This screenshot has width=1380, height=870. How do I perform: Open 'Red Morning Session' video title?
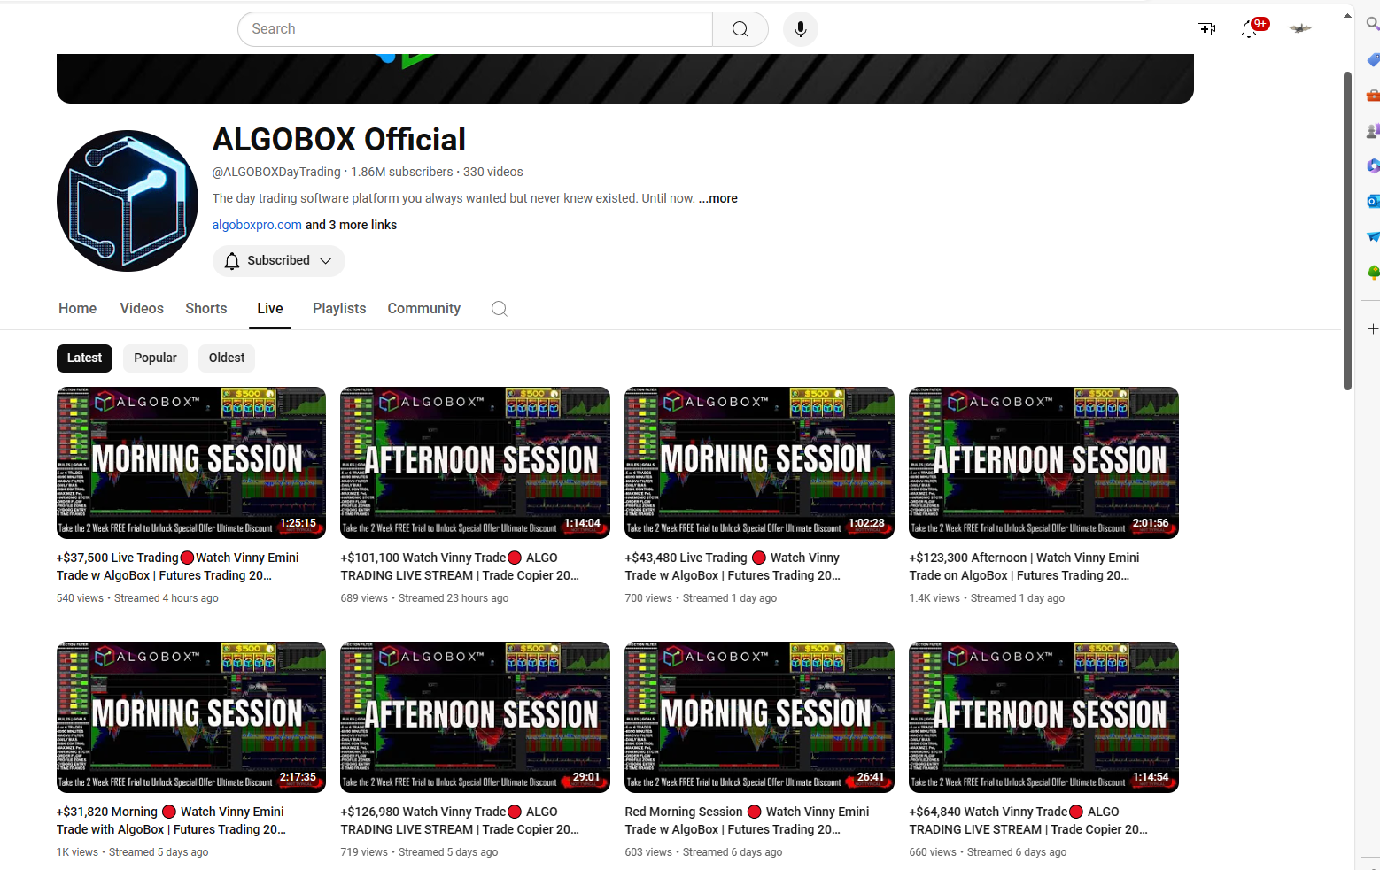[748, 820]
